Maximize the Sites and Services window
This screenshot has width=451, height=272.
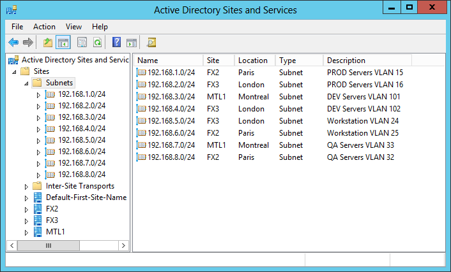point(409,8)
